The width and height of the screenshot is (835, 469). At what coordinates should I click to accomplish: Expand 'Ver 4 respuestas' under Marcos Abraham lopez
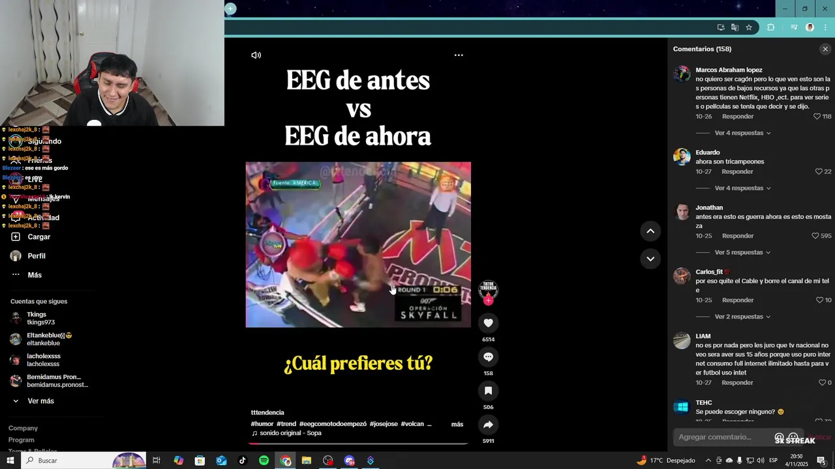pos(742,133)
